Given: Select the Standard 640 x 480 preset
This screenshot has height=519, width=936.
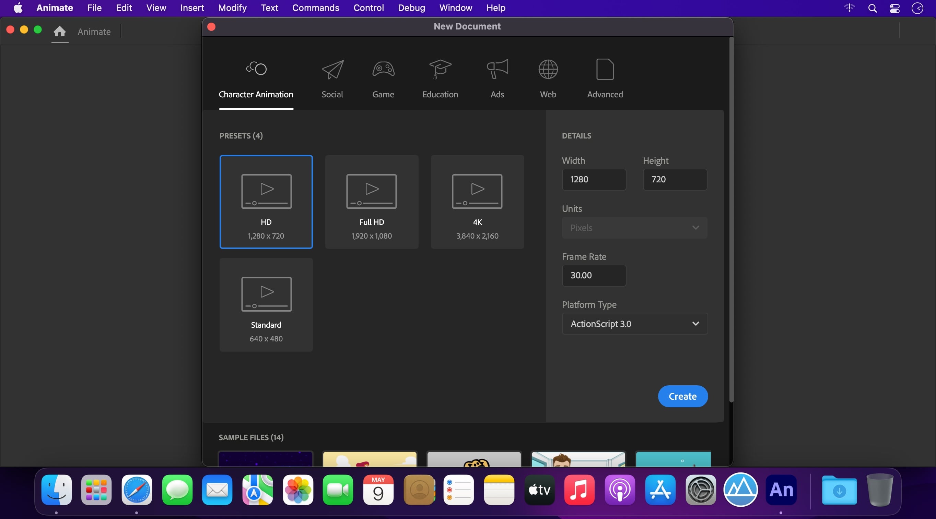Looking at the screenshot, I should pyautogui.click(x=266, y=304).
